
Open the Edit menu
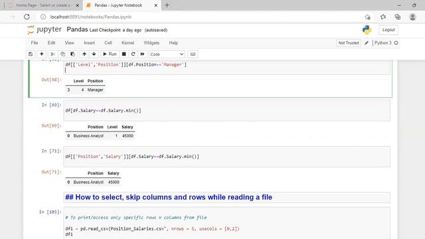[51, 42]
